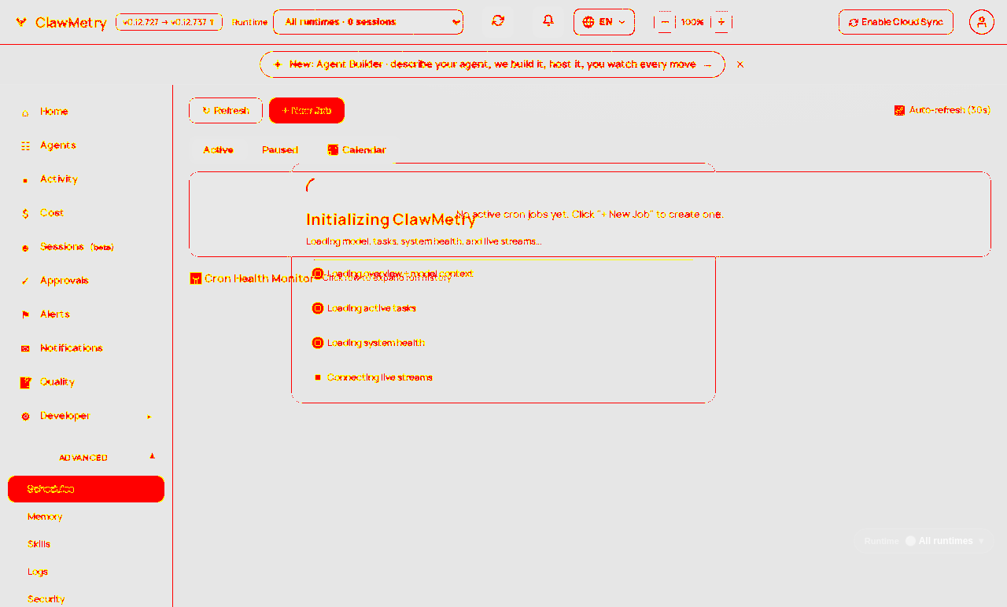The height and width of the screenshot is (607, 1007).
Task: Open the Cost page from the sidebar
Action: pos(87,213)
